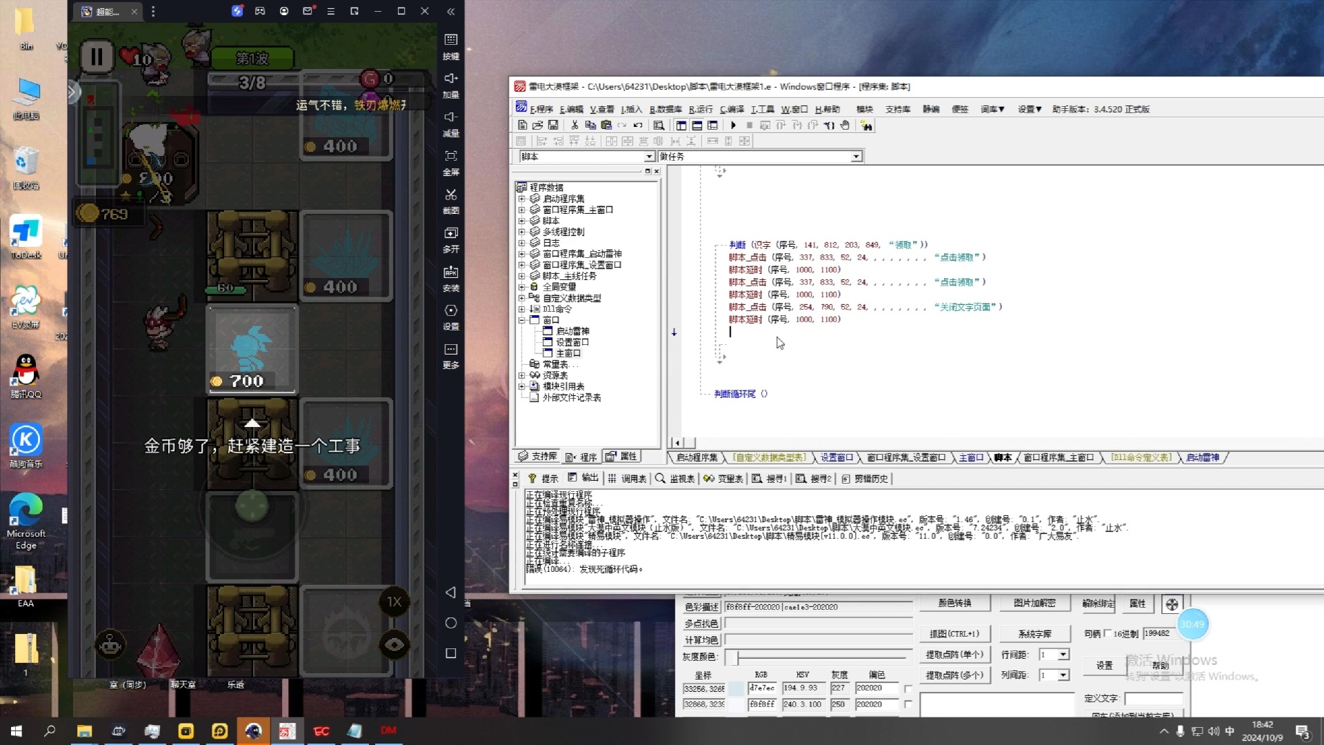Click the Save floppy disk icon
Screen dimensions: 1324x745
pyautogui.click(x=553, y=125)
